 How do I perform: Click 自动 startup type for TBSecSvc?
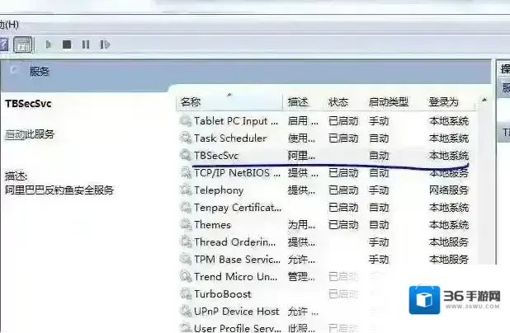(x=379, y=156)
